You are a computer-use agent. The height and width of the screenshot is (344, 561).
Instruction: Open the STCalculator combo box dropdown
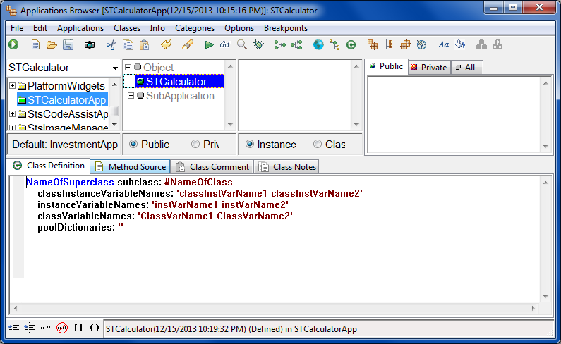pyautogui.click(x=115, y=68)
